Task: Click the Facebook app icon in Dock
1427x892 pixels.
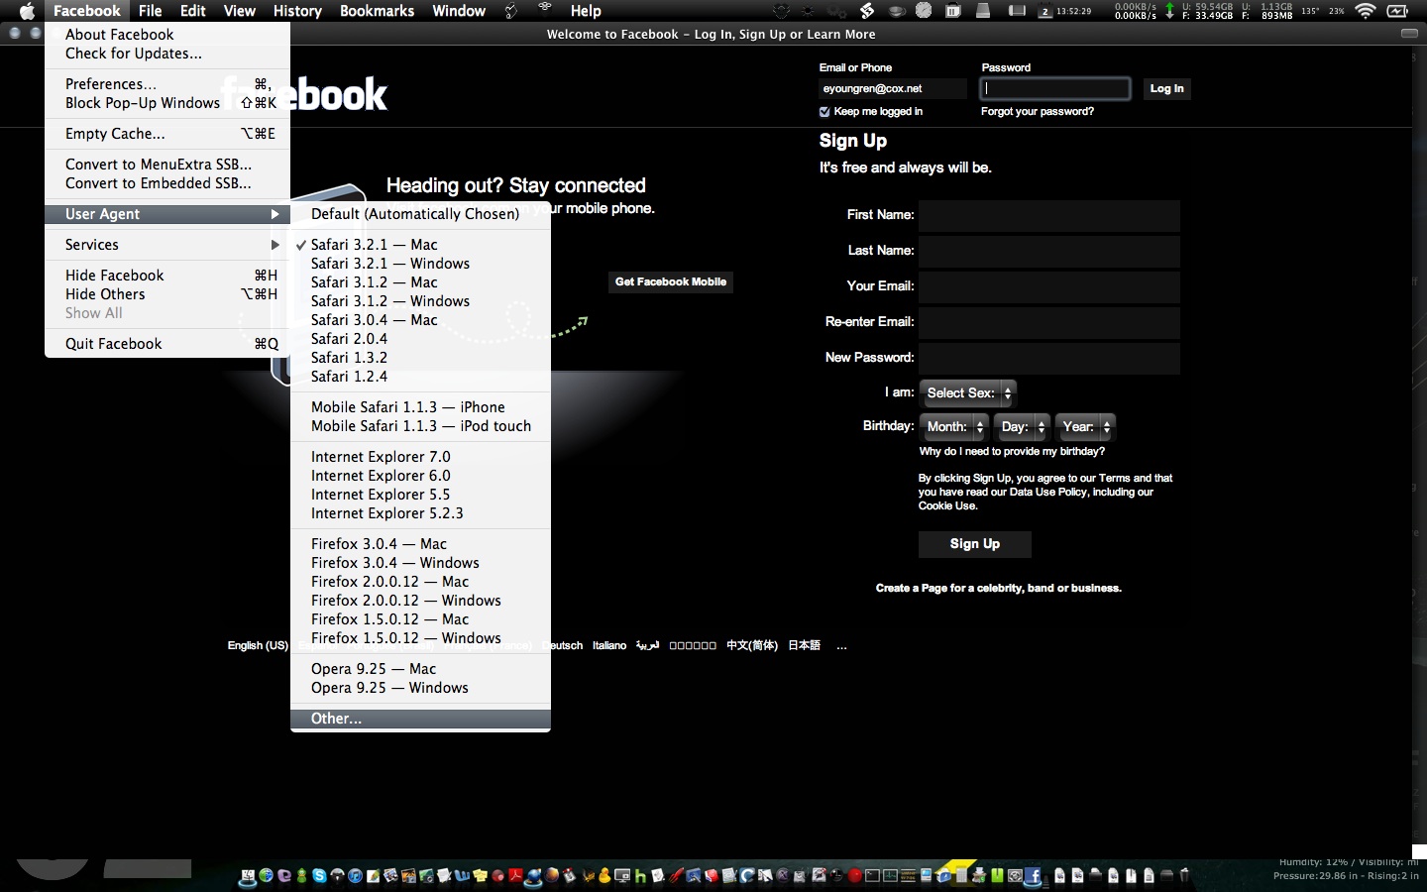Action: [x=1032, y=876]
